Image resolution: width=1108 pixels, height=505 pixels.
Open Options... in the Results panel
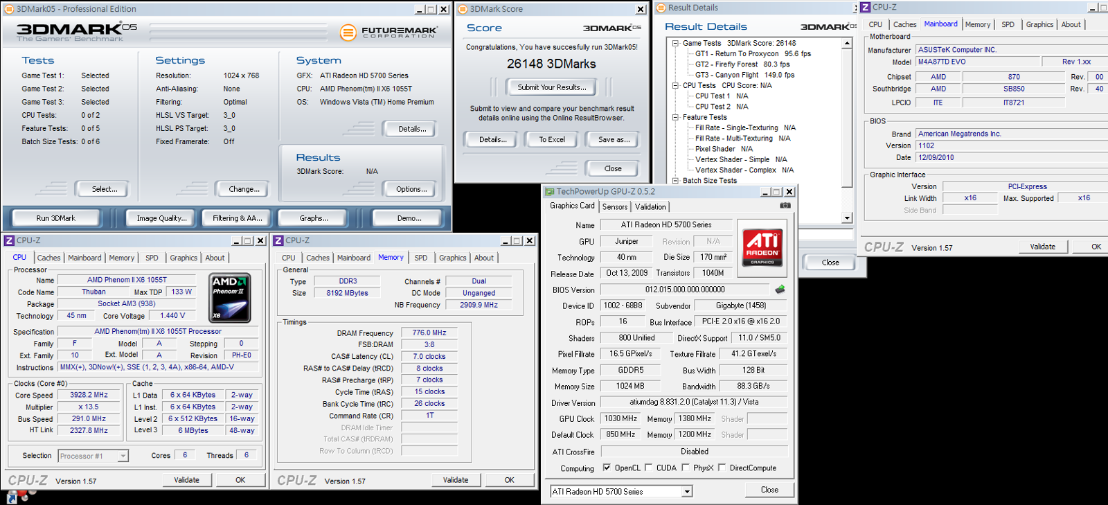[x=411, y=189]
